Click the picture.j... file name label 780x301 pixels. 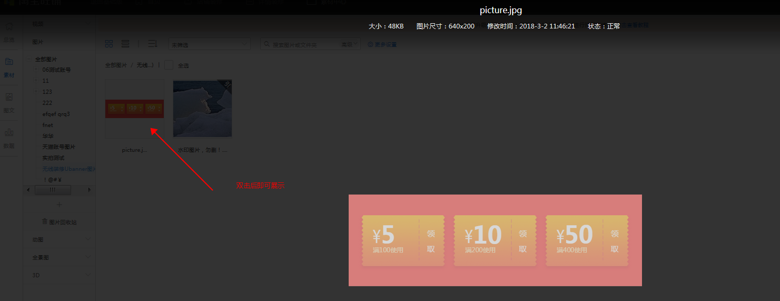pos(134,150)
